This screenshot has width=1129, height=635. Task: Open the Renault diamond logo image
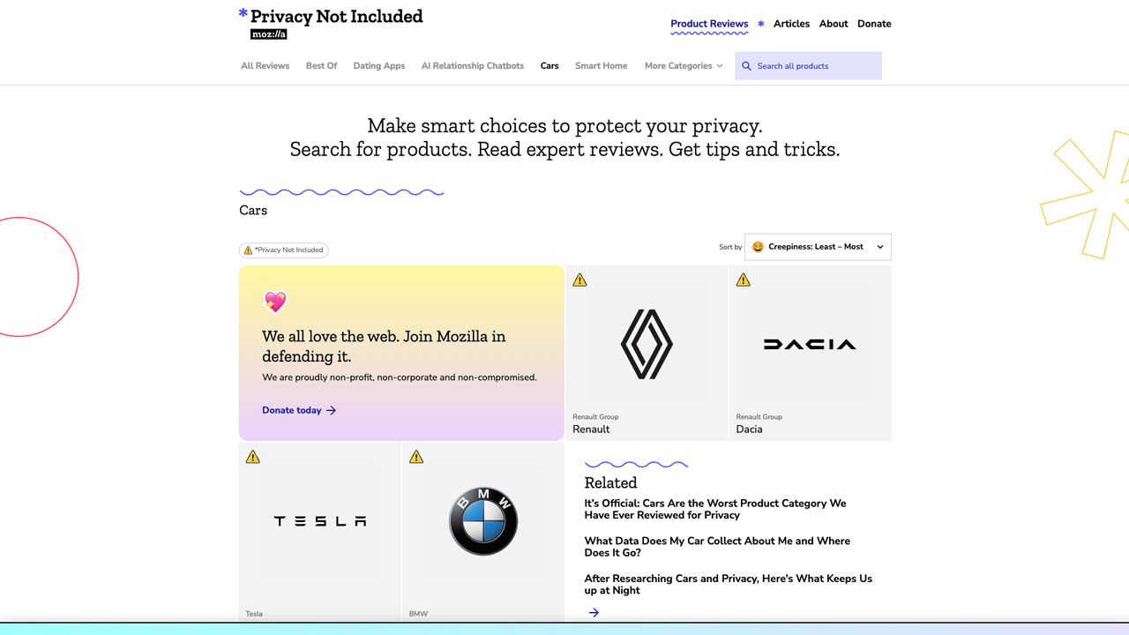647,344
